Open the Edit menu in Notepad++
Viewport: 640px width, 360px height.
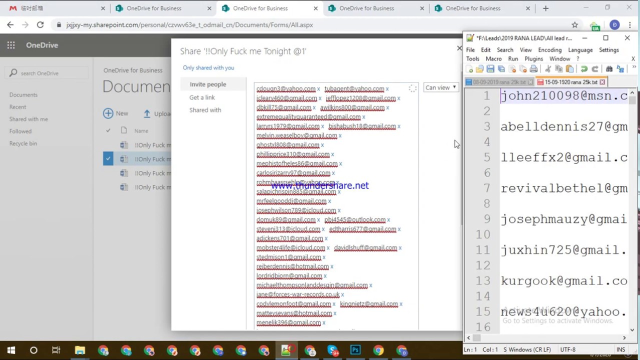click(485, 50)
